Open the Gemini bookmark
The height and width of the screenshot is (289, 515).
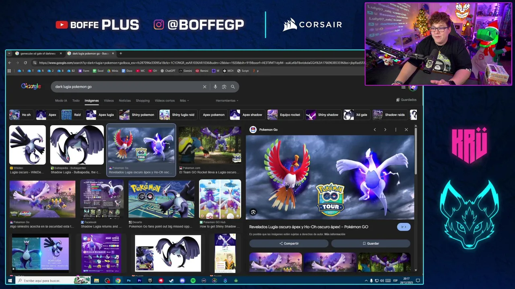185,71
